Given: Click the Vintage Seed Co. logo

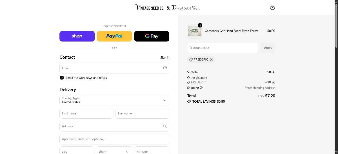Looking at the screenshot, I should [150, 8].
